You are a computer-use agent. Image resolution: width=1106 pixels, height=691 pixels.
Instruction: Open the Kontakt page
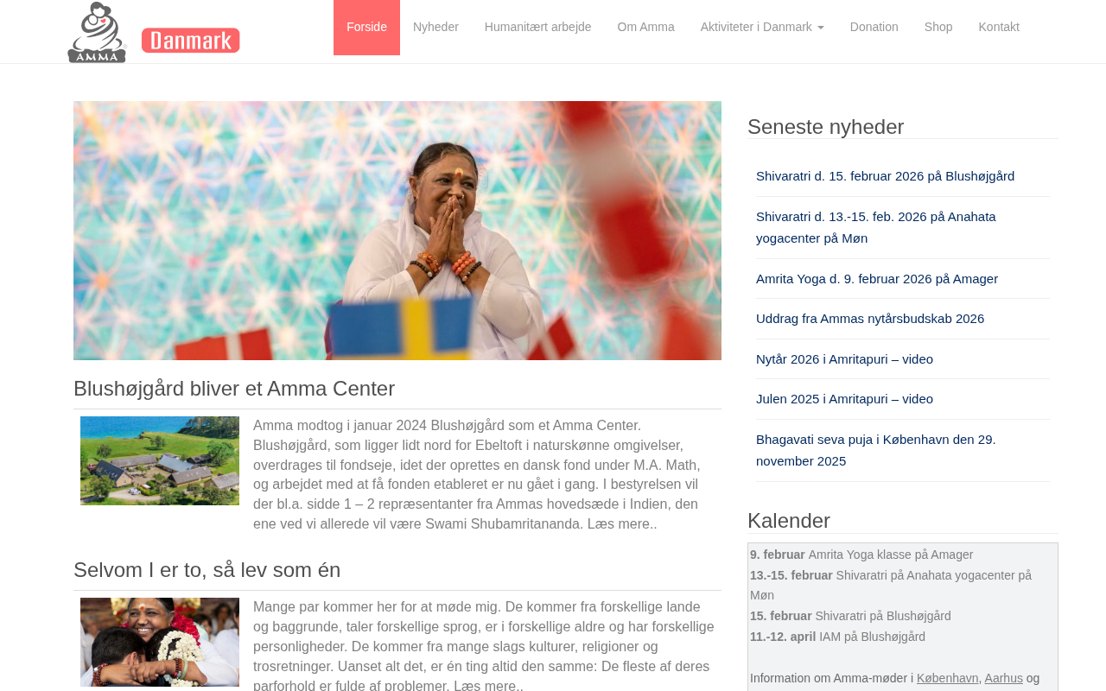click(999, 27)
